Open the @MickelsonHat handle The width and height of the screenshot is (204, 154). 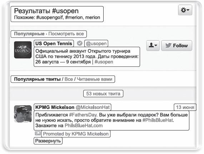click(93, 107)
